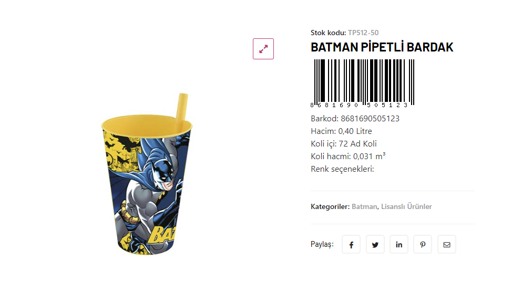Screen dimensions: 512x292
Task: Open the Batman category link
Action: [364, 207]
